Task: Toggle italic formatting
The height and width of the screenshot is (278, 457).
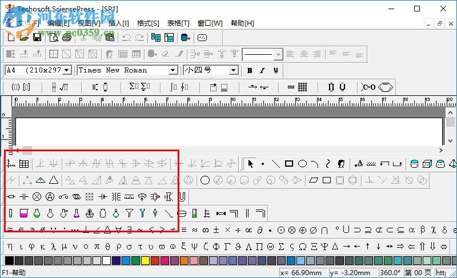Action: click(x=262, y=70)
